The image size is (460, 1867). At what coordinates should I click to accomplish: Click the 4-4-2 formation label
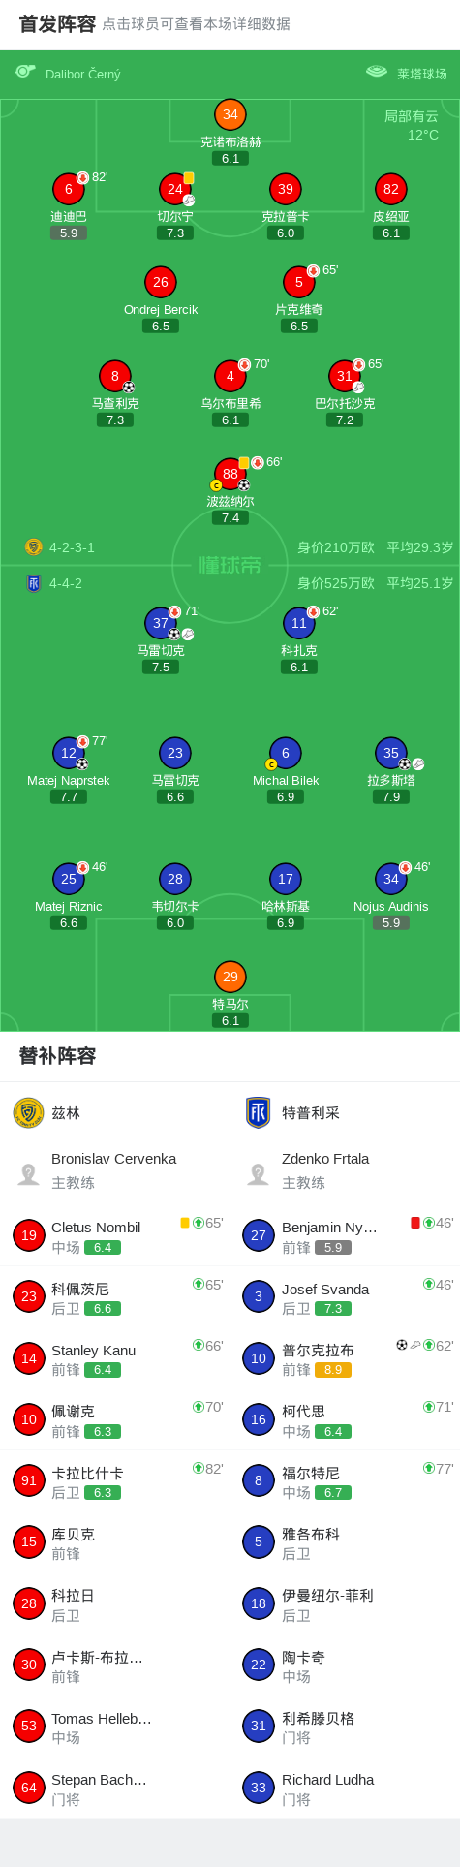tap(66, 583)
